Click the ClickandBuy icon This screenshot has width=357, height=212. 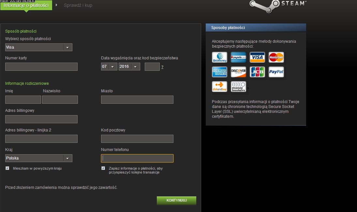(219, 87)
